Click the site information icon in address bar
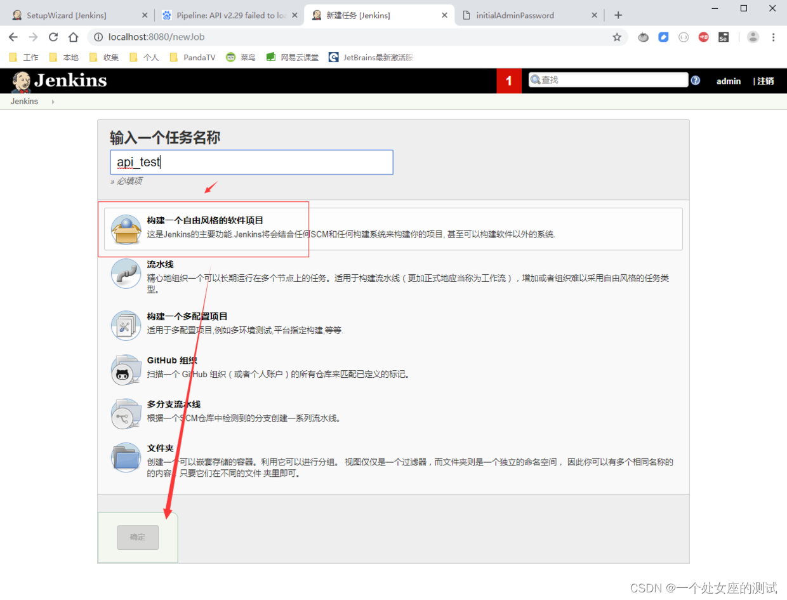Screen dimensions: 787x600 coord(100,37)
